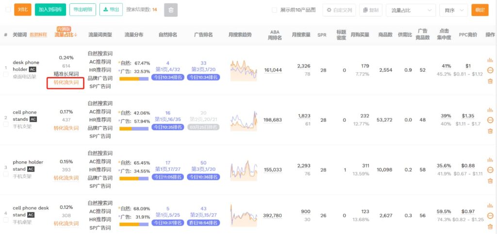Image resolution: width=497 pixels, height=234 pixels.
Task: Tick the checkbox for the desk phone holder row
Action: pyautogui.click(x=6, y=74)
